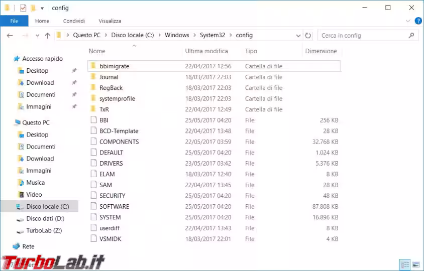Open the recent locations dropdown arrow

[36, 36]
